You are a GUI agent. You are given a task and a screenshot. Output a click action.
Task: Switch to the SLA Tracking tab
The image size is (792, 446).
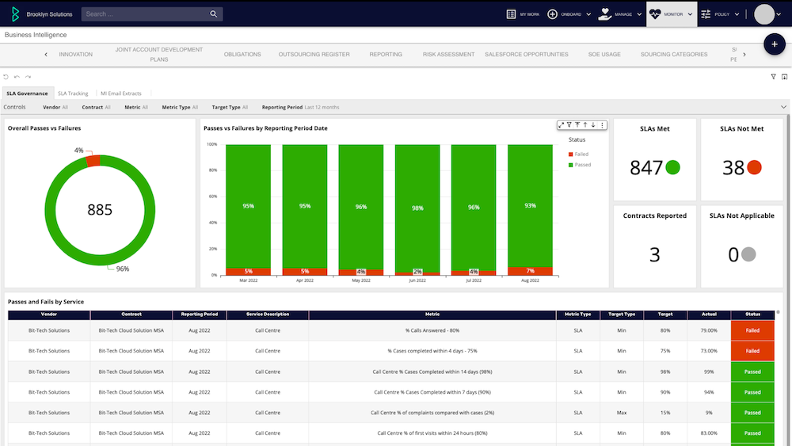tap(73, 93)
